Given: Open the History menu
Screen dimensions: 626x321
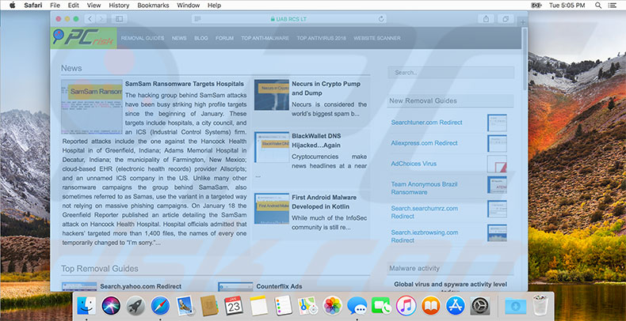Looking at the screenshot, I should [119, 6].
